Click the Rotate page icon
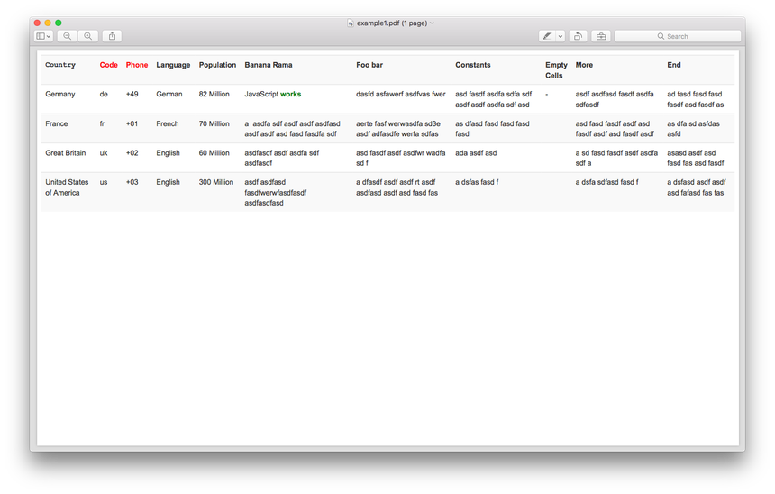This screenshot has height=494, width=775. click(x=579, y=36)
